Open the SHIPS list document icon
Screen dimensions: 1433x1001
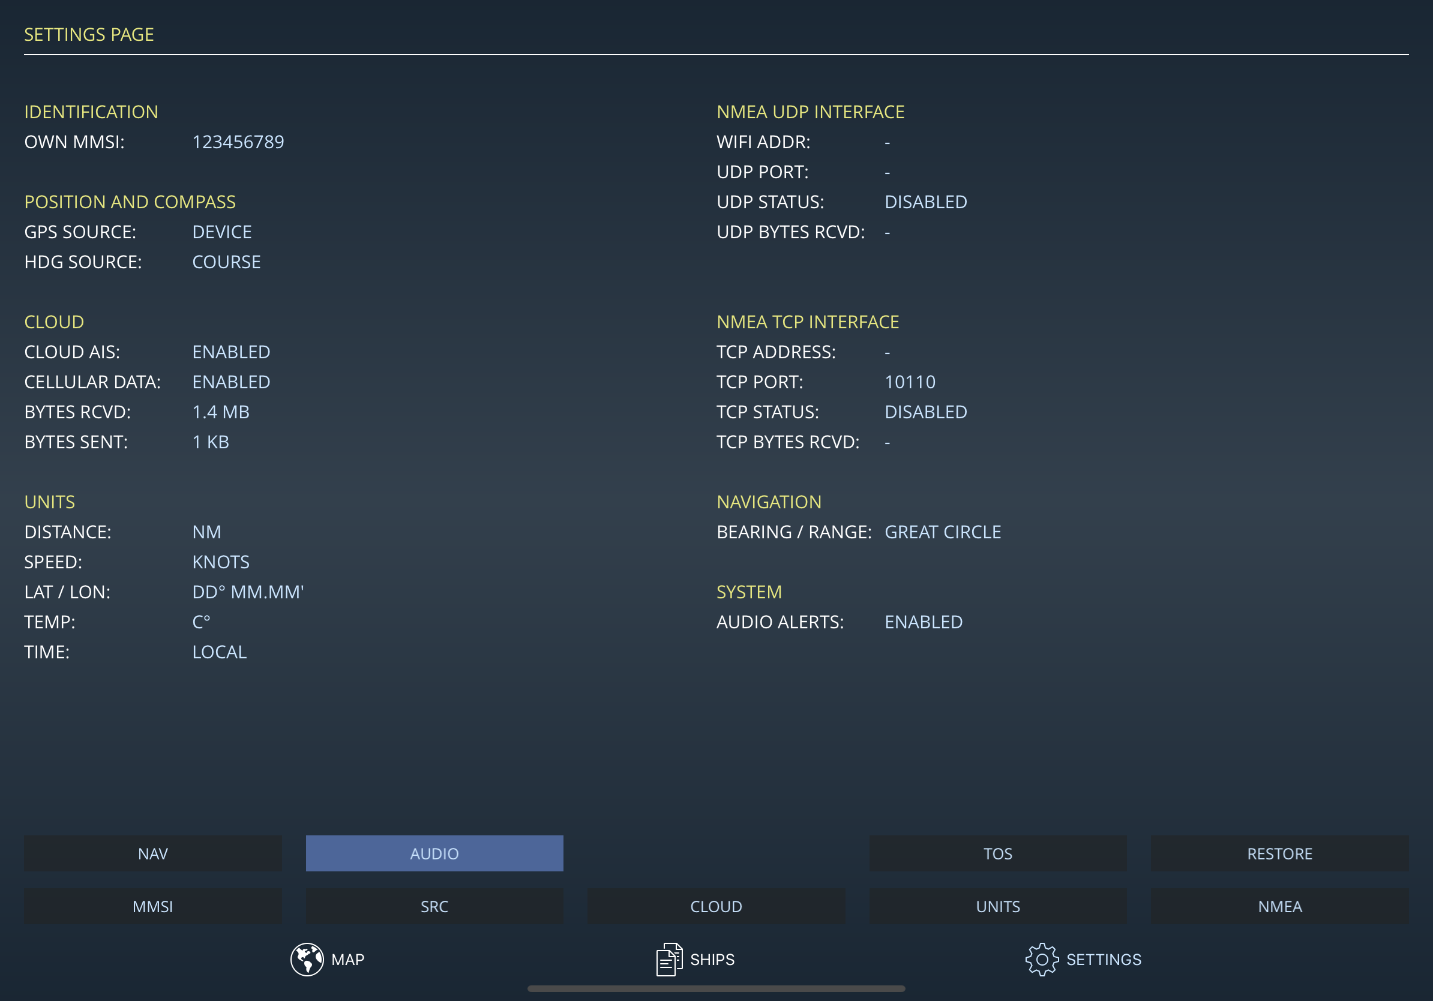point(668,958)
